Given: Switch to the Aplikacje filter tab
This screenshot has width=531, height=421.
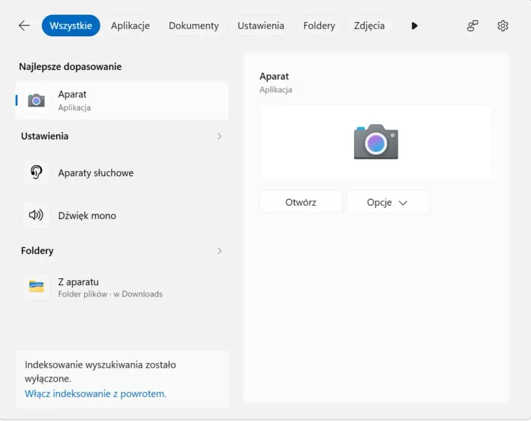Looking at the screenshot, I should click(x=130, y=26).
